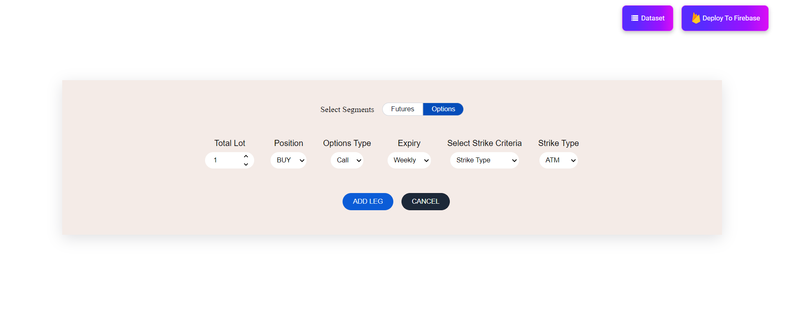This screenshot has width=785, height=328.
Task: Click the CANCEL button
Action: [x=425, y=201]
